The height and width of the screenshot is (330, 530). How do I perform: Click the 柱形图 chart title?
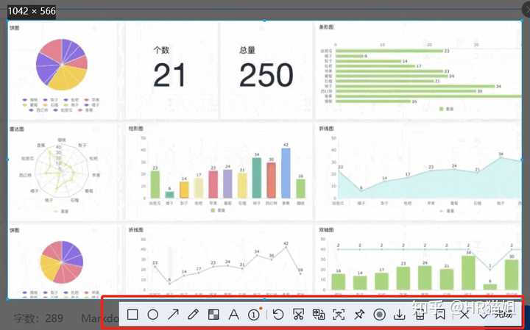click(136, 129)
